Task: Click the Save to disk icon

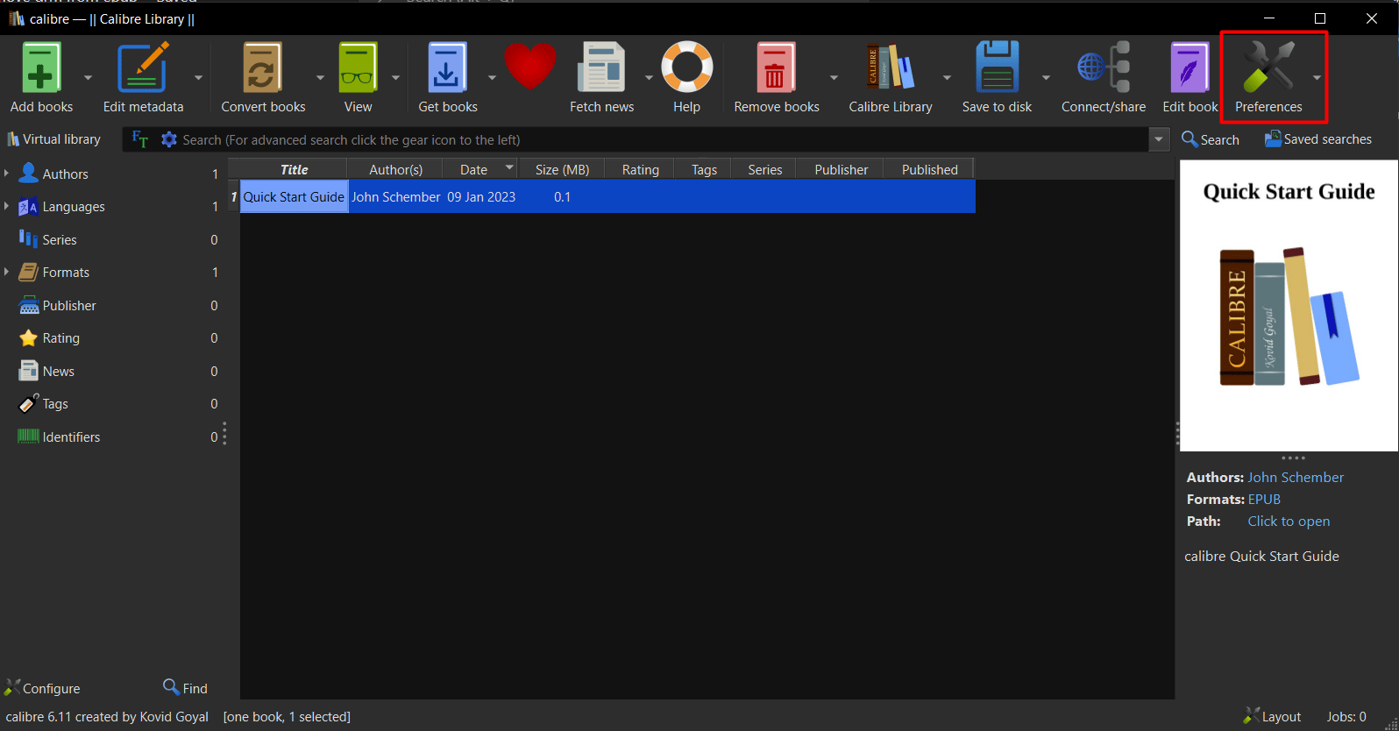Action: [997, 67]
